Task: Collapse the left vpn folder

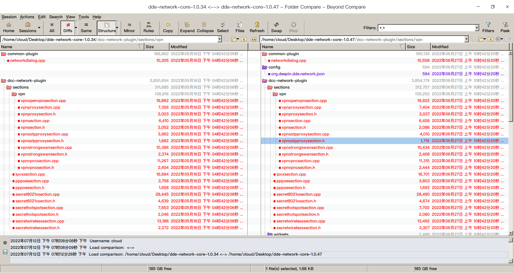Action: pyautogui.click(x=14, y=94)
